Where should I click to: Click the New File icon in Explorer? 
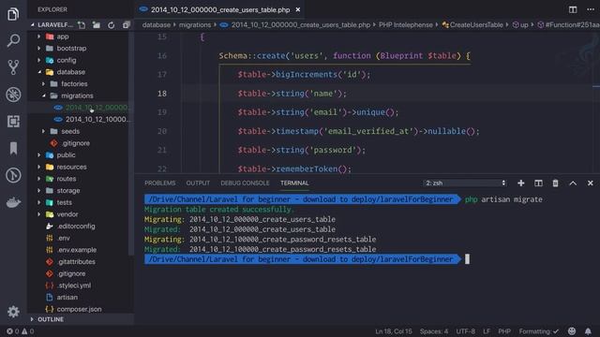[x=82, y=25]
